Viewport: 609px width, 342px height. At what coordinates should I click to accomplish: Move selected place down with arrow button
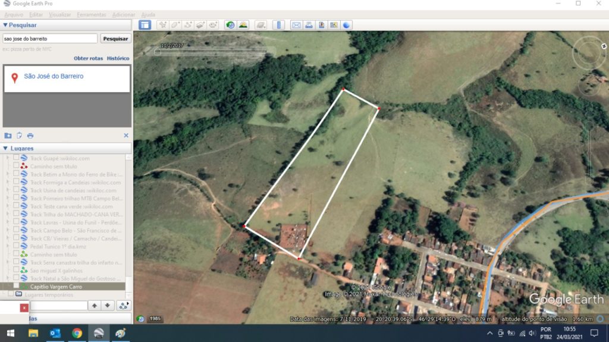tap(107, 306)
